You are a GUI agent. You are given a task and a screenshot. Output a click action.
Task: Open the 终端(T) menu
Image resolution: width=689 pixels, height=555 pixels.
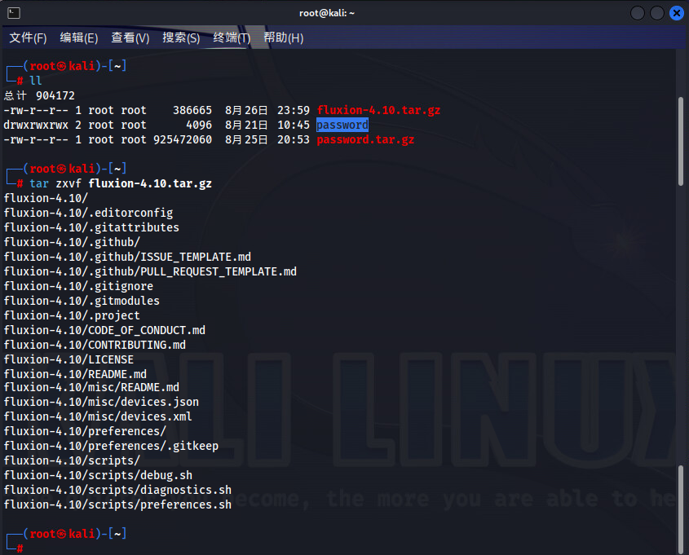232,37
